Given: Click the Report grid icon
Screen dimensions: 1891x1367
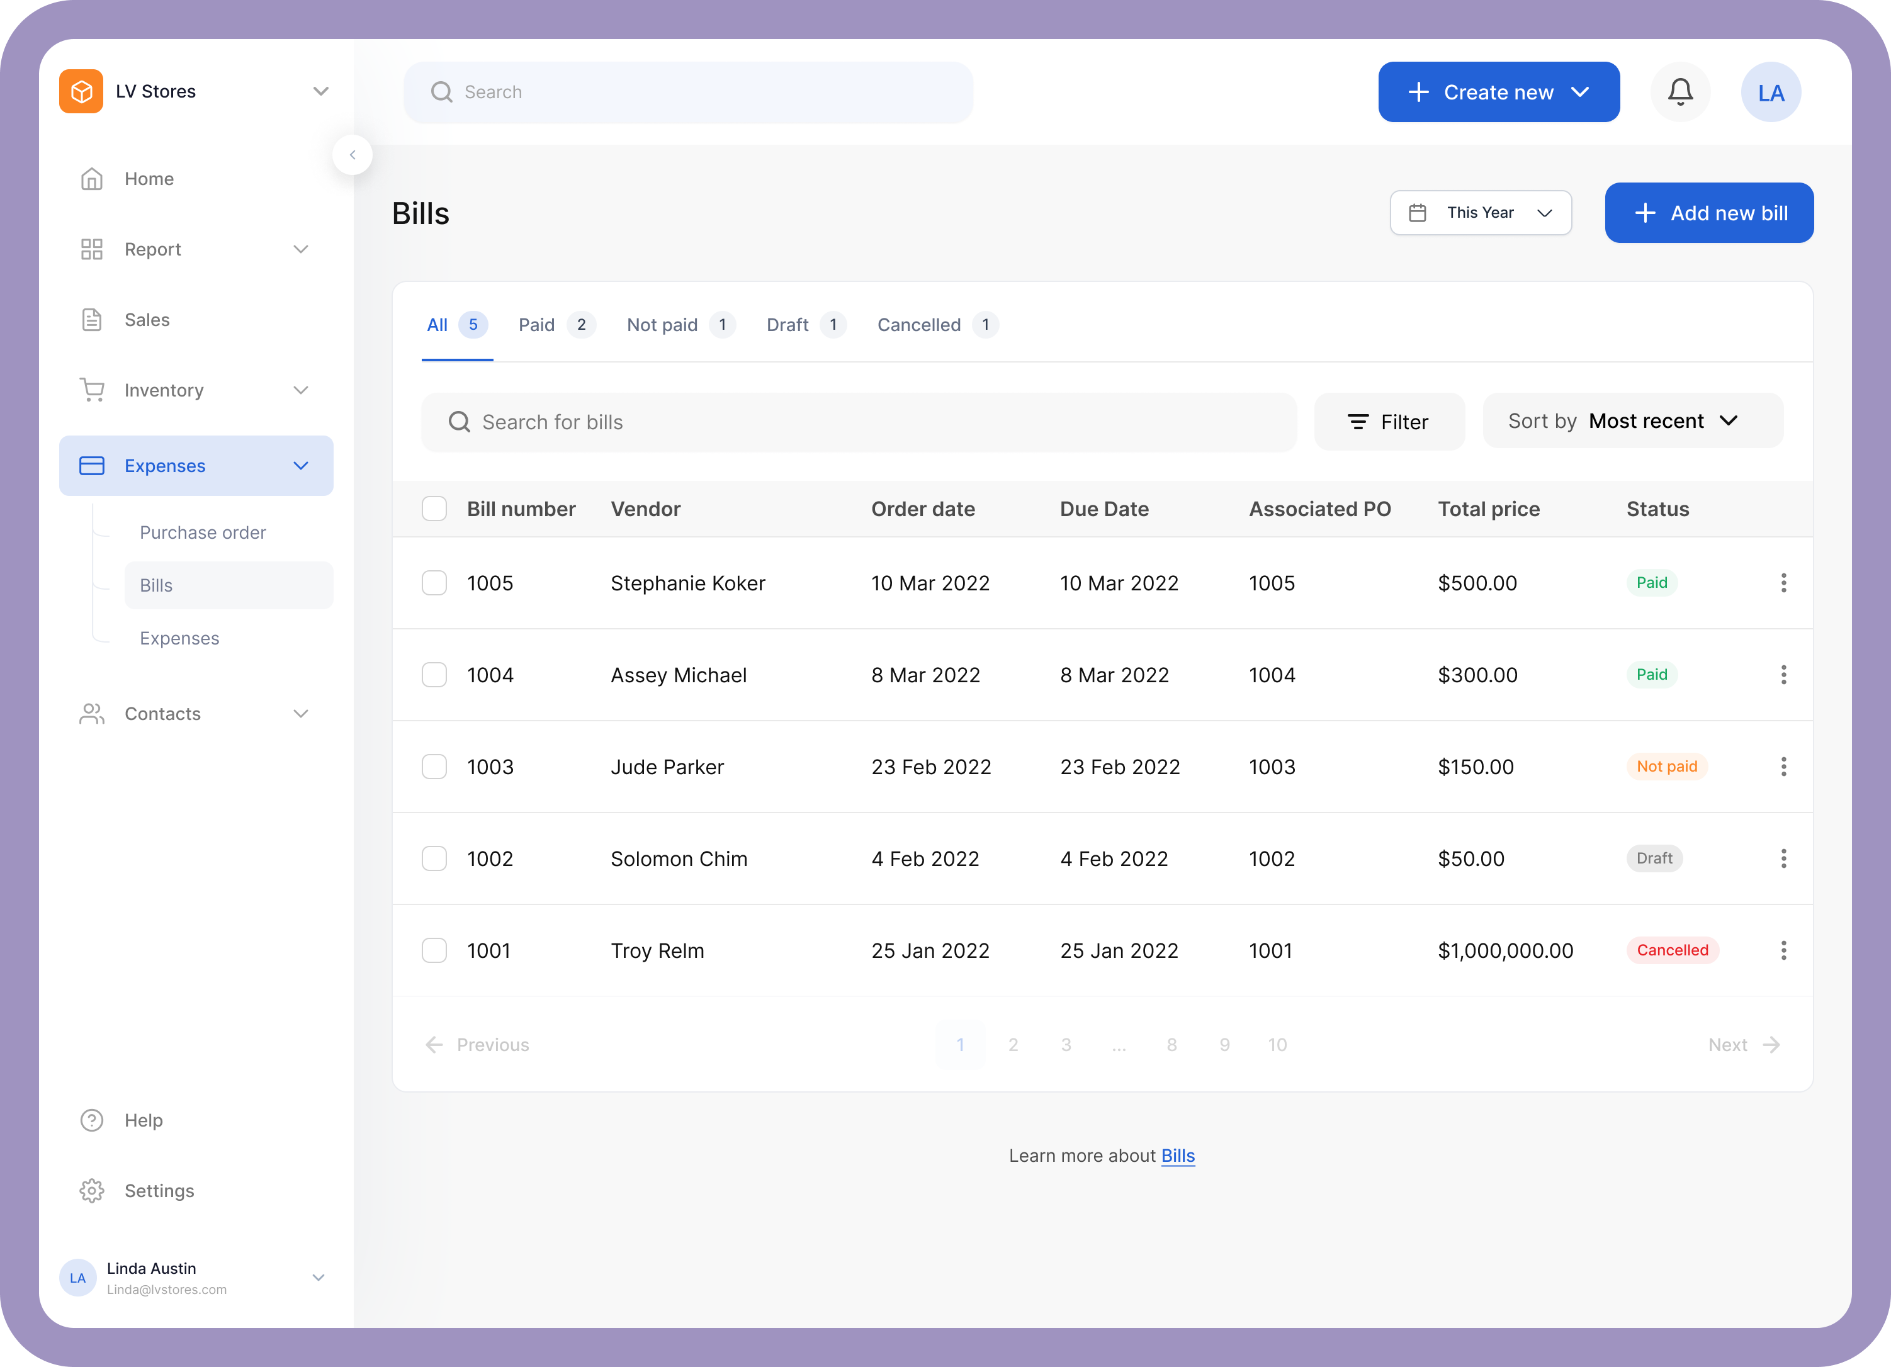Looking at the screenshot, I should click(92, 249).
